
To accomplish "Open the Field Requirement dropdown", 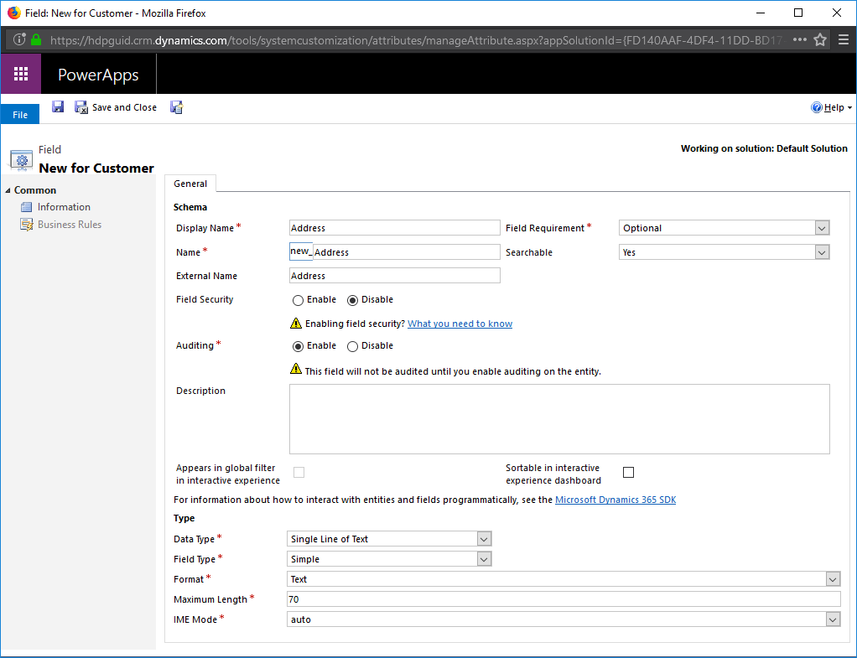I will [822, 227].
